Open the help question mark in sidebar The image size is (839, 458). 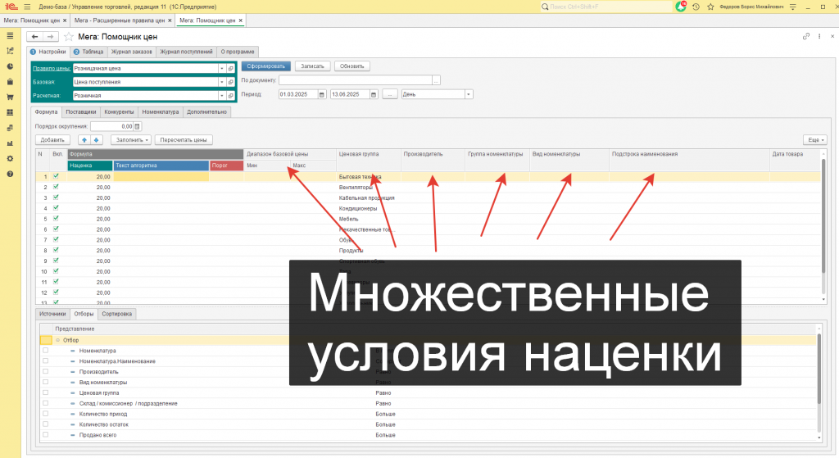pyautogui.click(x=10, y=174)
